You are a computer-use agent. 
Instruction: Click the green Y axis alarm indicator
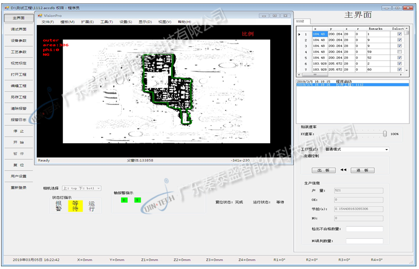[x=137, y=200]
